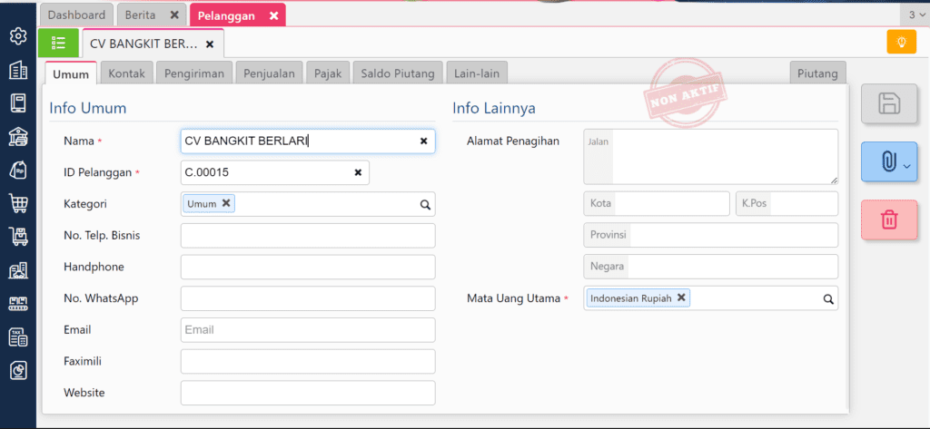The image size is (930, 429).
Task: Open the Pajak sub-tab
Action: [x=328, y=74]
